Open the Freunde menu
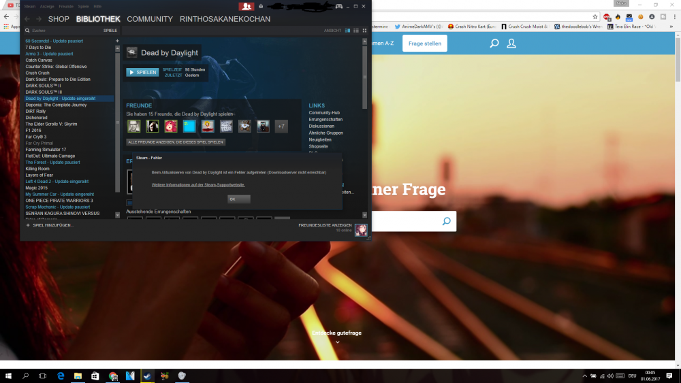The height and width of the screenshot is (383, 681). pyautogui.click(x=66, y=7)
